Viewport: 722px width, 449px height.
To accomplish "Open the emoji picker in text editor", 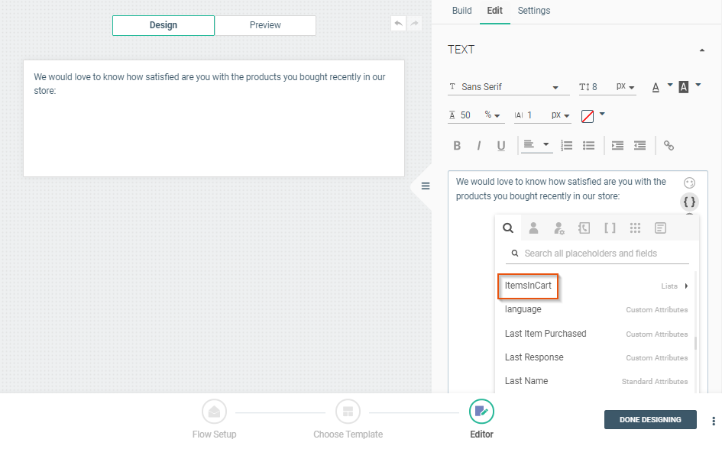I will 689,183.
